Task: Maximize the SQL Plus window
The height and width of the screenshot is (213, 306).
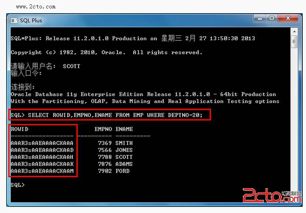Action: click(x=272, y=18)
